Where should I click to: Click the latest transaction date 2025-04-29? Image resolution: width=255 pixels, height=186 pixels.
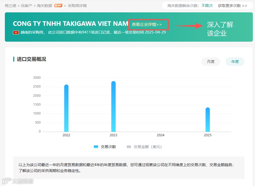pos(155,32)
